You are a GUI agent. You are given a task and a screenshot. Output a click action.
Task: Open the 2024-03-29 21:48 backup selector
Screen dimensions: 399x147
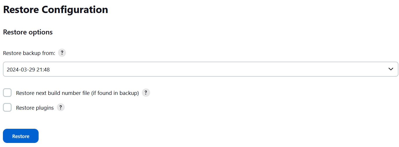click(201, 69)
